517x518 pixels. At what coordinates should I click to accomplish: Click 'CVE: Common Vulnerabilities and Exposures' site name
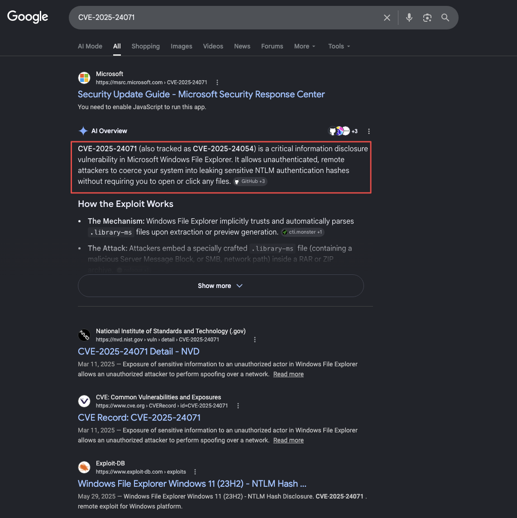pos(158,397)
